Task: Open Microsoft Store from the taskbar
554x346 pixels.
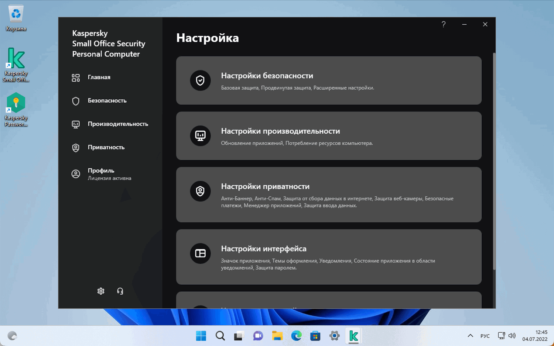Action: tap(315, 336)
